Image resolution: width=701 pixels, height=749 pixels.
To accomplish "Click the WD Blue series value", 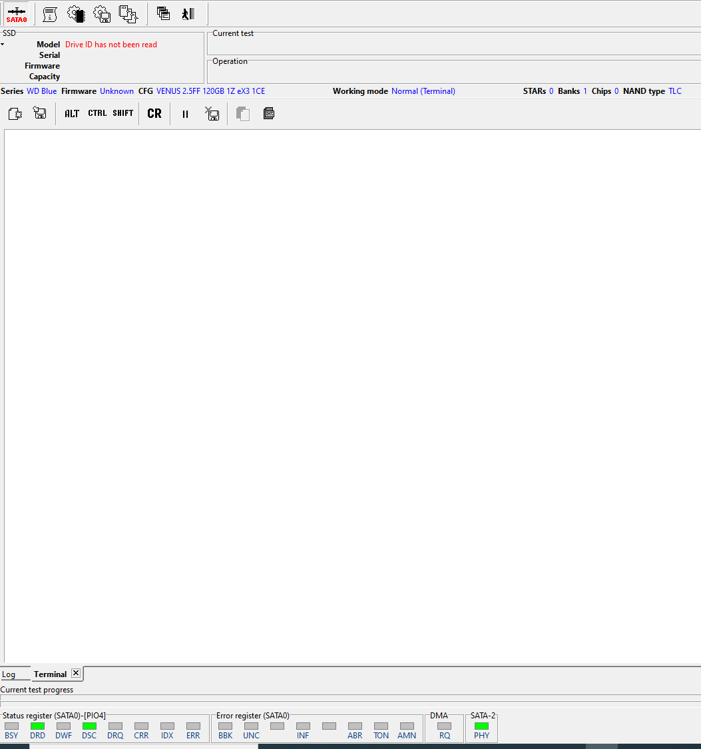I will coord(41,91).
